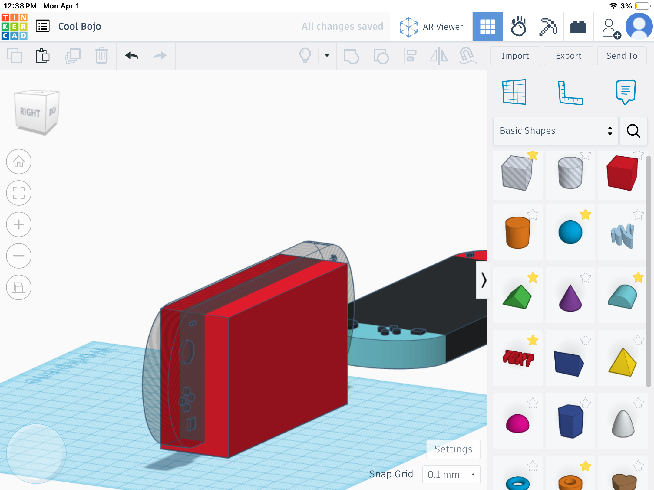Image resolution: width=654 pixels, height=490 pixels.
Task: Select the Notes tool
Action: 626,92
